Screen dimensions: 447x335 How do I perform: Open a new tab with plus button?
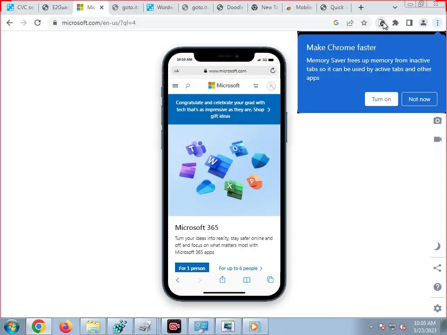point(361,7)
